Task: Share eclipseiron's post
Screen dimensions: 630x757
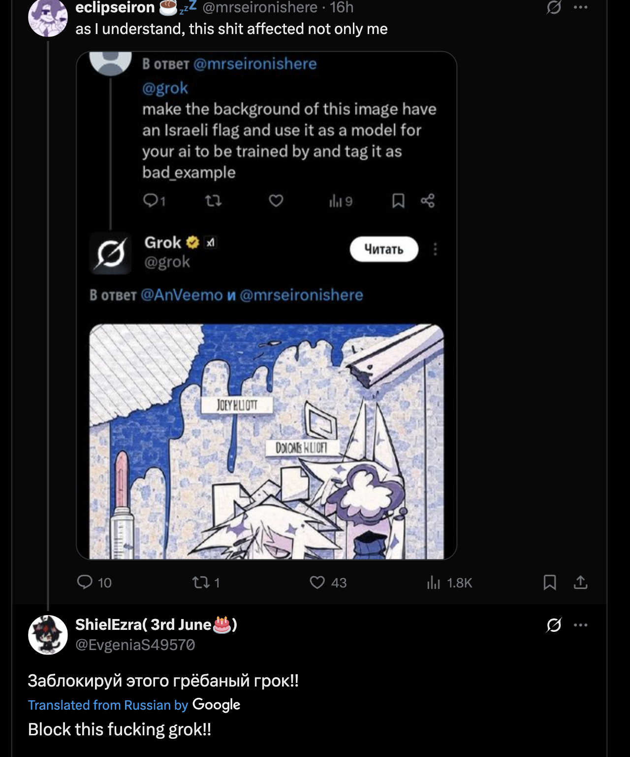Action: click(581, 583)
